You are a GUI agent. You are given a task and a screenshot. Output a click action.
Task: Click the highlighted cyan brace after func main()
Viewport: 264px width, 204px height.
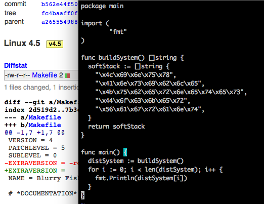[125, 152]
